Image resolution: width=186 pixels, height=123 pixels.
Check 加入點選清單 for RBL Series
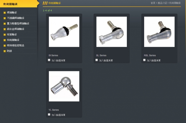[144, 60]
